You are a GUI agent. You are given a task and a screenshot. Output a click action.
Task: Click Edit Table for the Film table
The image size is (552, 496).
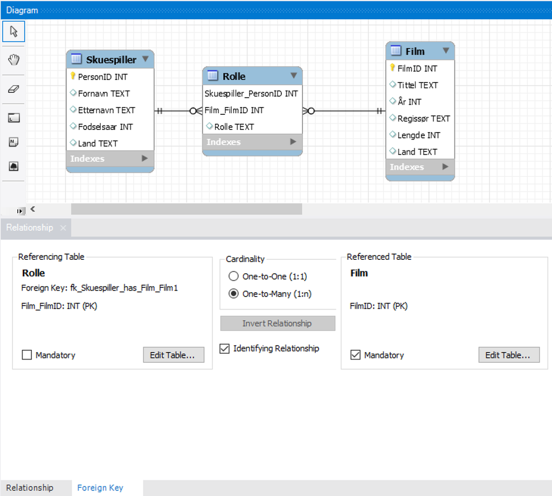[x=508, y=355]
